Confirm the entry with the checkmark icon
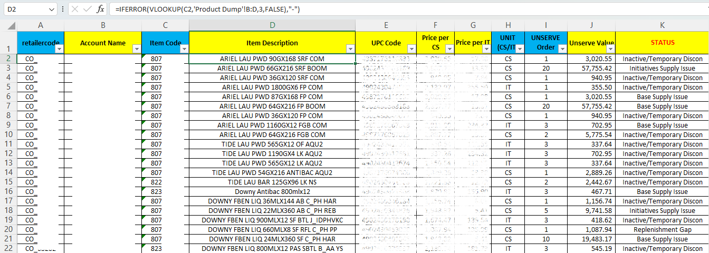 (x=88, y=9)
